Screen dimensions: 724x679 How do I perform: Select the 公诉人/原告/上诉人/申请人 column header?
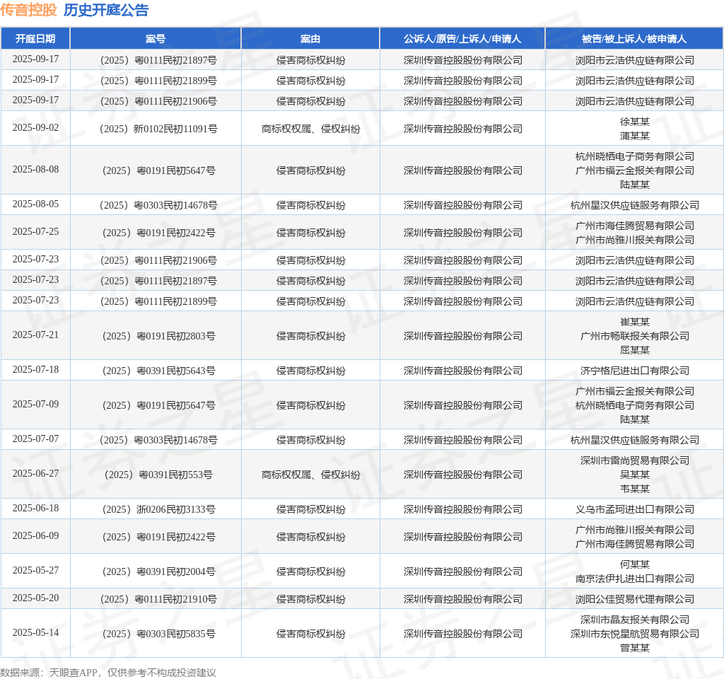(462, 39)
